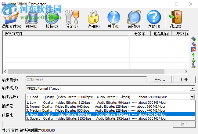Click the Remove (移除) trash icon
Image resolution: width=198 pixels, height=134 pixels.
tap(31, 17)
